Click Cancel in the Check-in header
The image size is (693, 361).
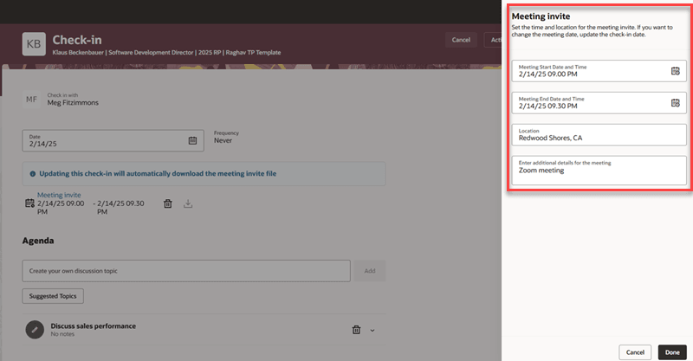(x=461, y=40)
